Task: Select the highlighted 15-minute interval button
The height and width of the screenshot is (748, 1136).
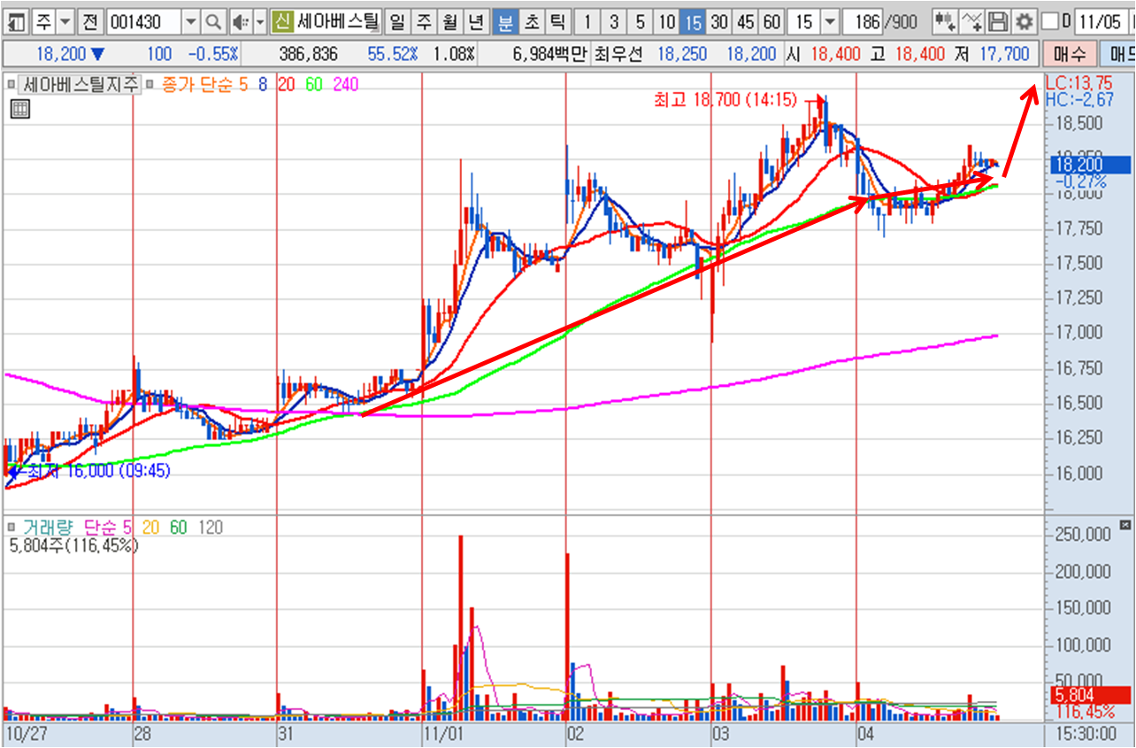Action: [694, 20]
